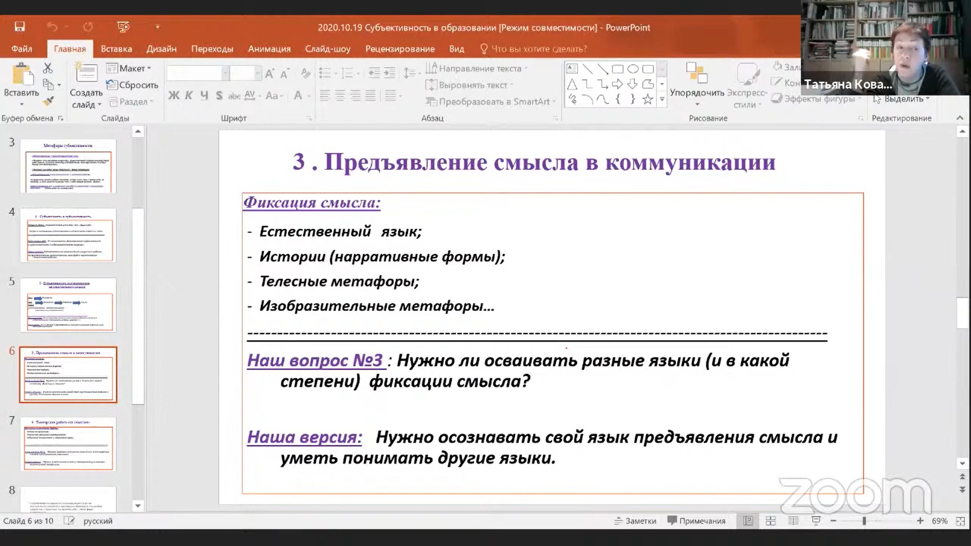Switch to slide sorter view icon
The height and width of the screenshot is (546, 971).
click(771, 521)
